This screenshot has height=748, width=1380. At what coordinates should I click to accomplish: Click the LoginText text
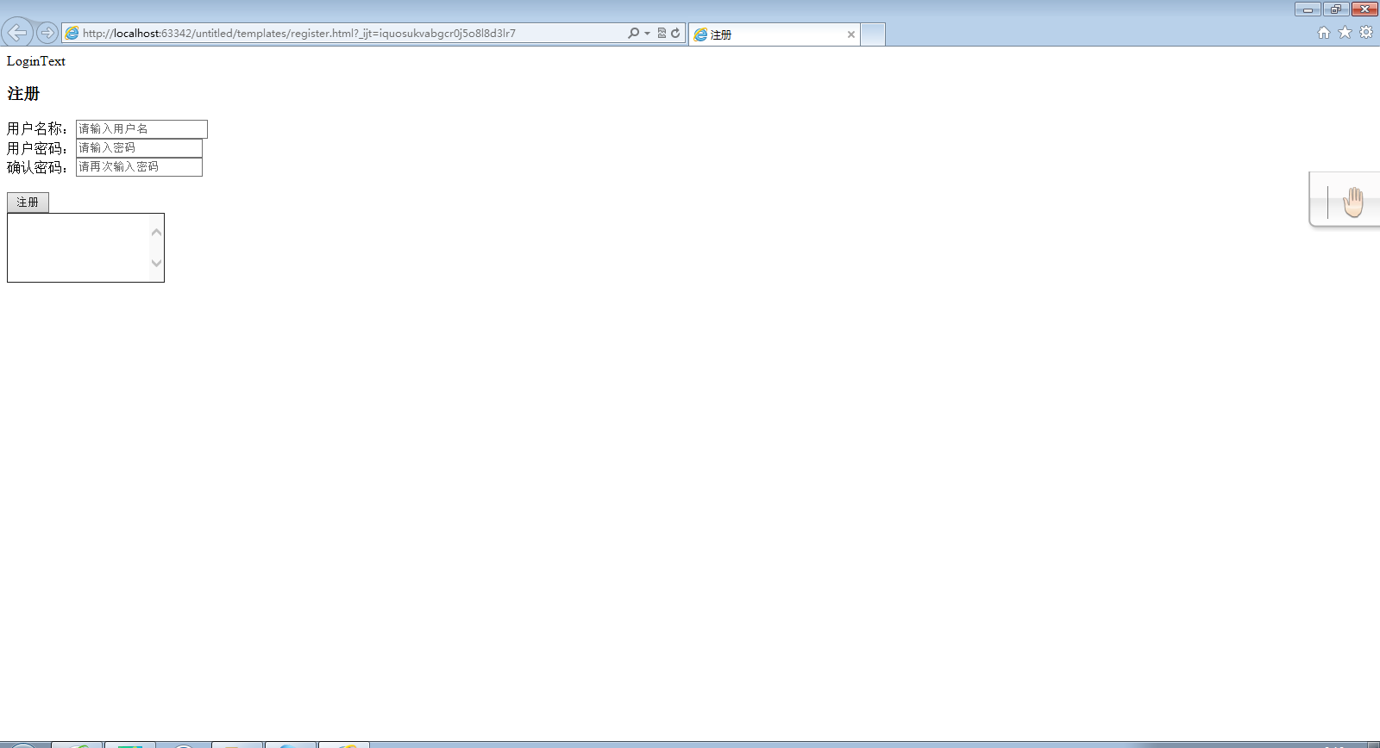pos(36,61)
